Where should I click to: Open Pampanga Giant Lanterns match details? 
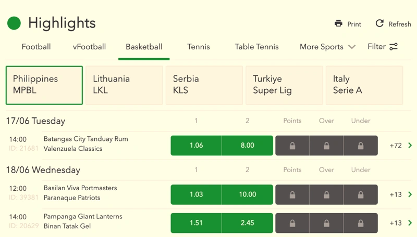click(x=83, y=217)
